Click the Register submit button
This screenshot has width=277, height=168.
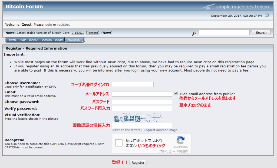click(x=138, y=163)
